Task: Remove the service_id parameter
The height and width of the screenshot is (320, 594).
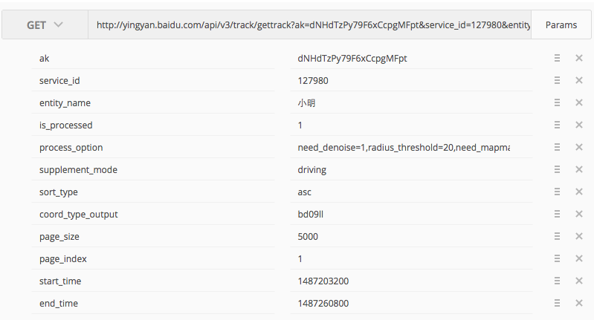Action: 579,81
